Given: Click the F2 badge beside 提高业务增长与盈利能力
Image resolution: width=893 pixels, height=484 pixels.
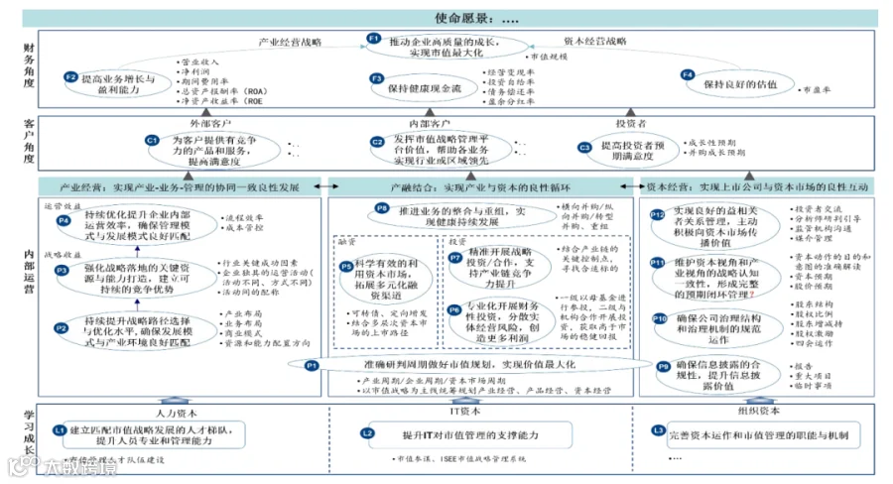Looking at the screenshot, I should (x=70, y=77).
